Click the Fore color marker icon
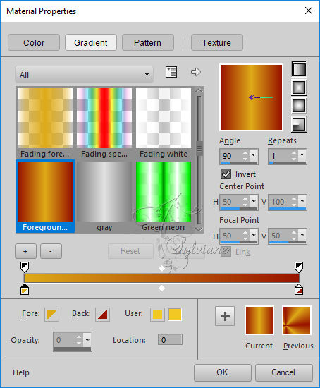The width and height of the screenshot is (320, 388). pyautogui.click(x=51, y=315)
